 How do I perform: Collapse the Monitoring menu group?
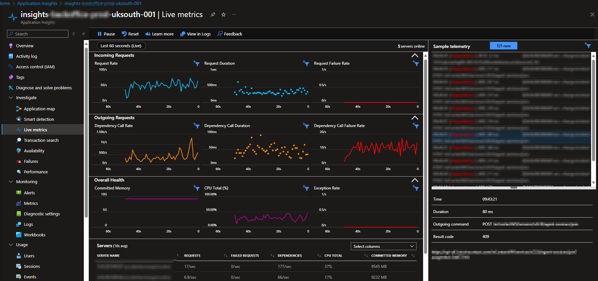pyautogui.click(x=11, y=182)
